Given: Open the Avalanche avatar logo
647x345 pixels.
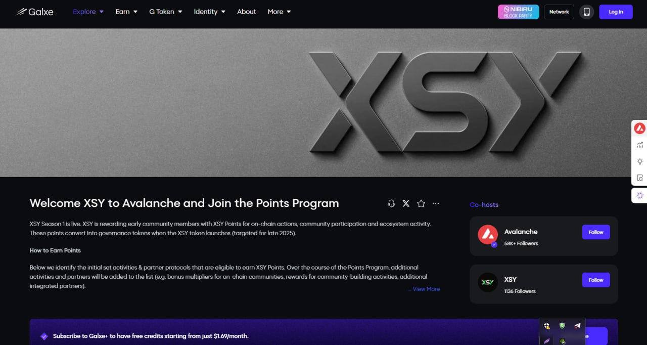Looking at the screenshot, I should pos(488,235).
